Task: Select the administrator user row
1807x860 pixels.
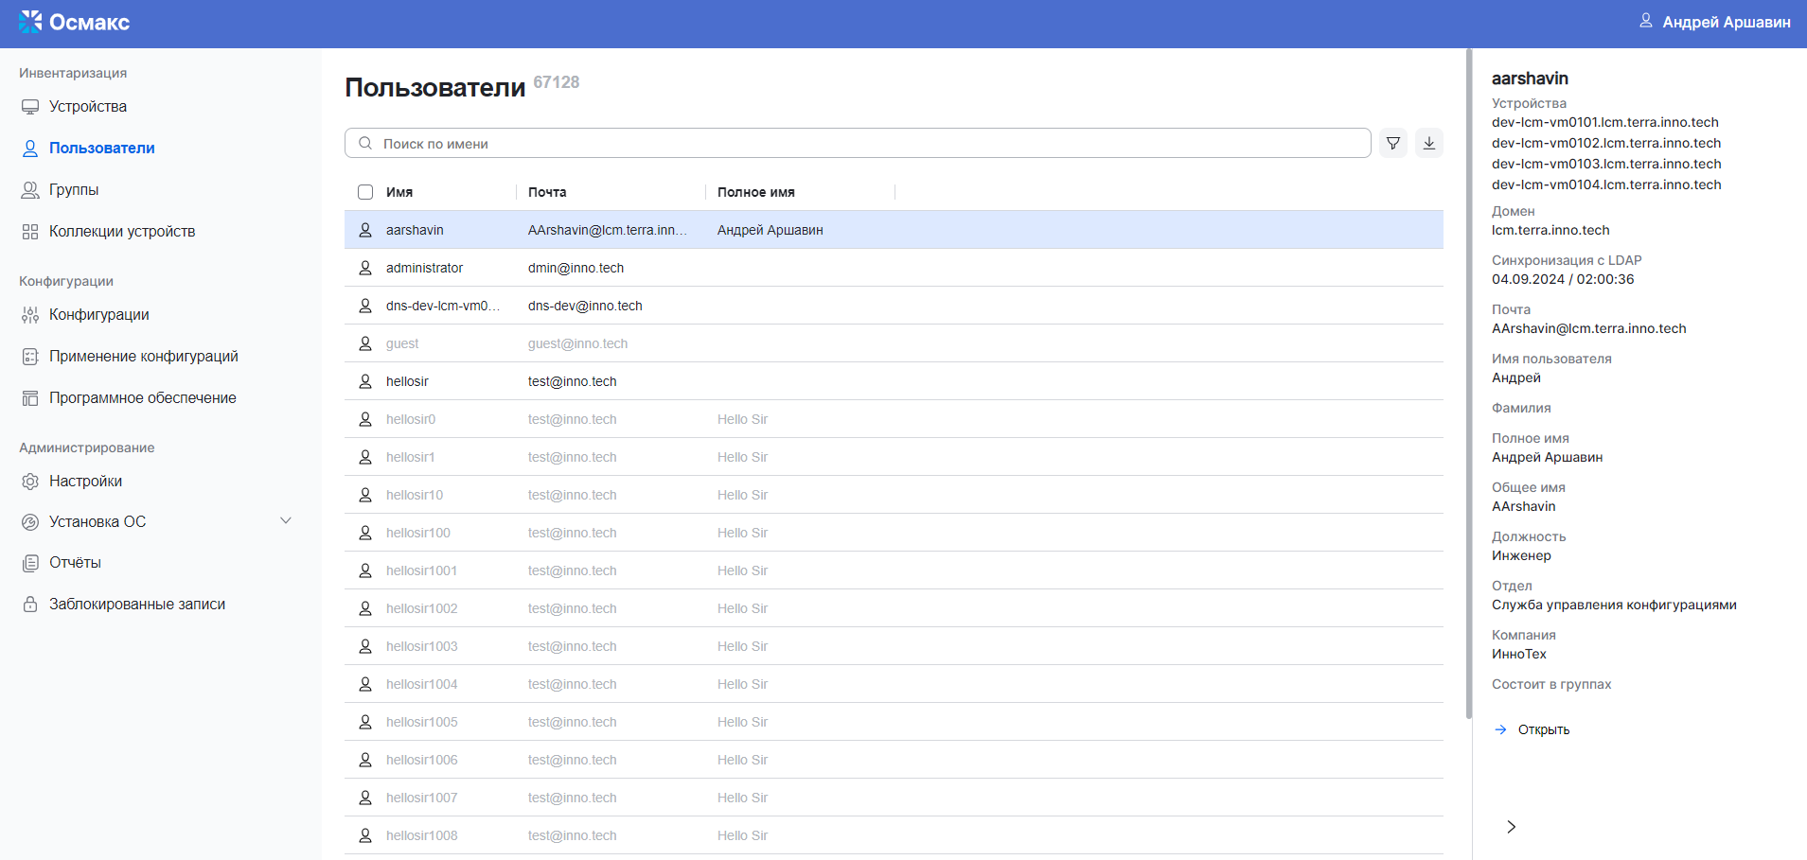Action: (x=424, y=268)
